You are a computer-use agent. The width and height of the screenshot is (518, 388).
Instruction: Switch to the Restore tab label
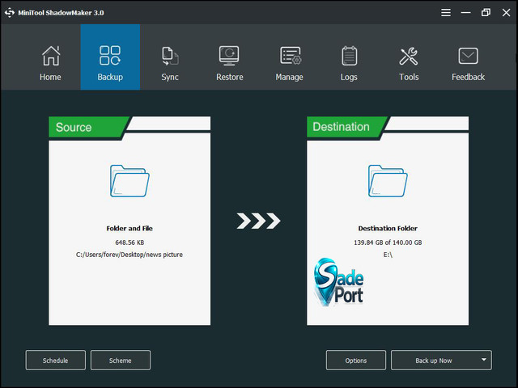(230, 77)
